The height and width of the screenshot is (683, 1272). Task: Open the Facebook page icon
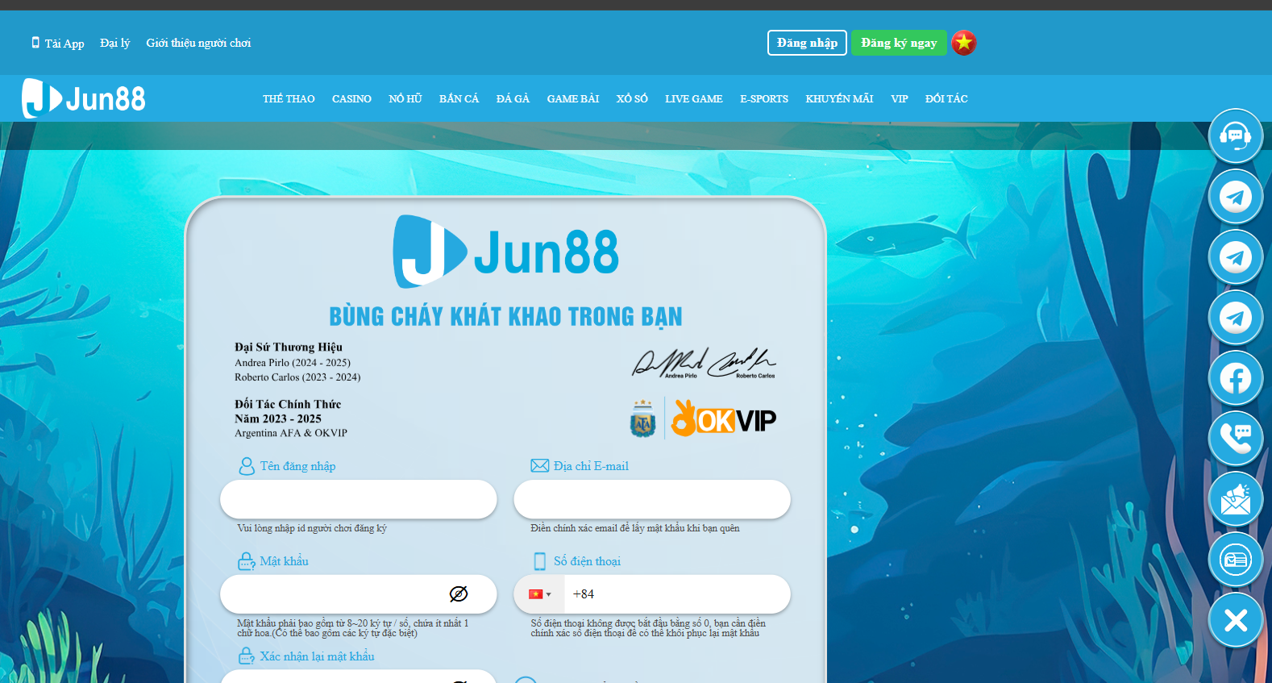click(x=1235, y=377)
